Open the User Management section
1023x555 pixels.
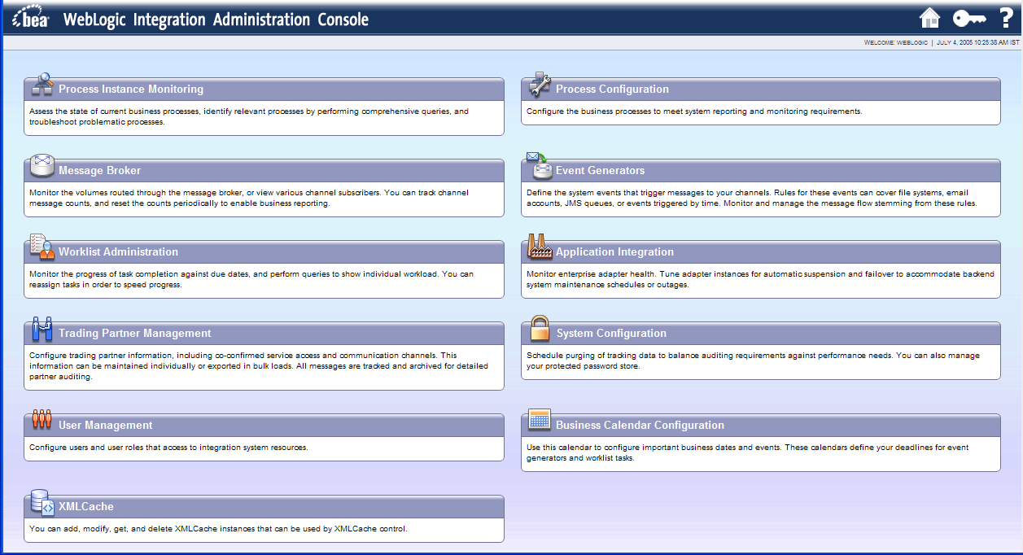(x=105, y=426)
